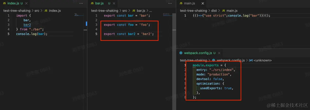Open test-tree-shaking breadcrumb in bar.js pane
310x110 pixels.
click(105, 11)
